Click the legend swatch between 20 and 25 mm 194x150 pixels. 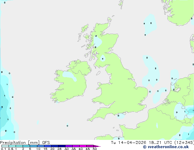click(x=55, y=146)
